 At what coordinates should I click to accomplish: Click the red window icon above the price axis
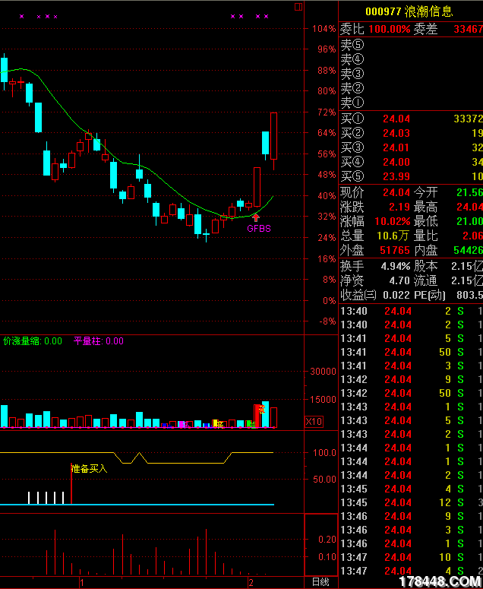[x=298, y=7]
